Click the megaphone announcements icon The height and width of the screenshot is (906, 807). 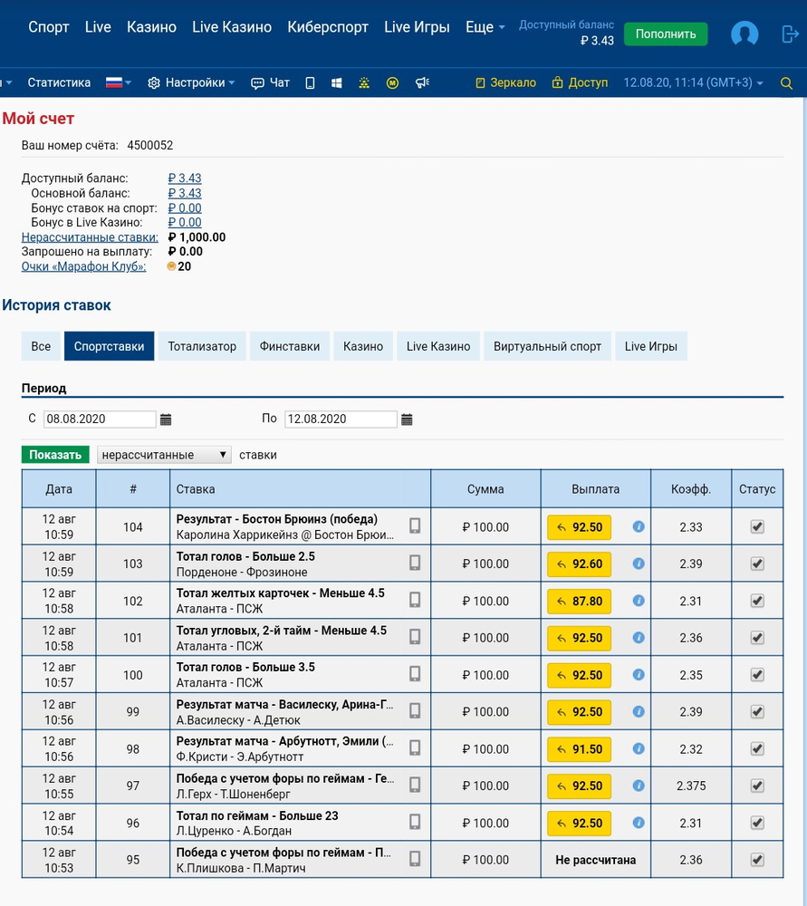point(422,83)
